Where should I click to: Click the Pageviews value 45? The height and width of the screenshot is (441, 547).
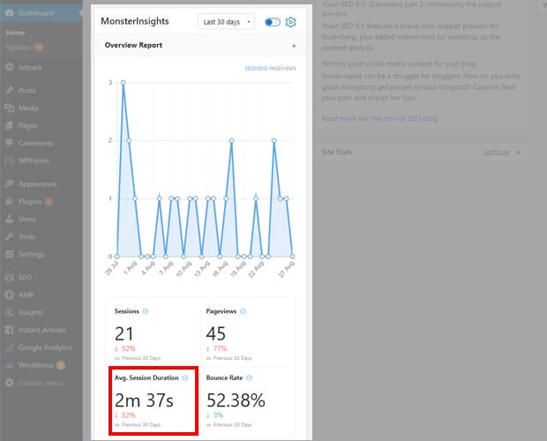point(215,333)
